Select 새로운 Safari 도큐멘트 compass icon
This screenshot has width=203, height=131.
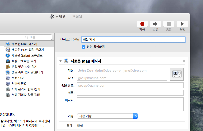[x=8, y=55]
